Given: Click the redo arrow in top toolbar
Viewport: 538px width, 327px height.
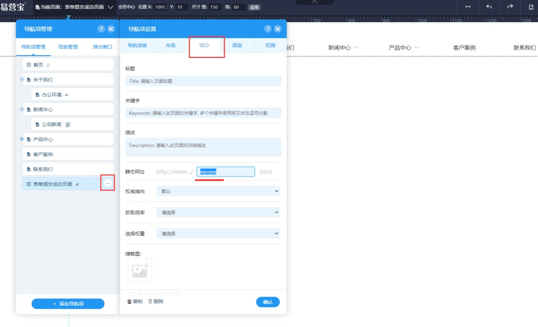Looking at the screenshot, I should pyautogui.click(x=510, y=7).
